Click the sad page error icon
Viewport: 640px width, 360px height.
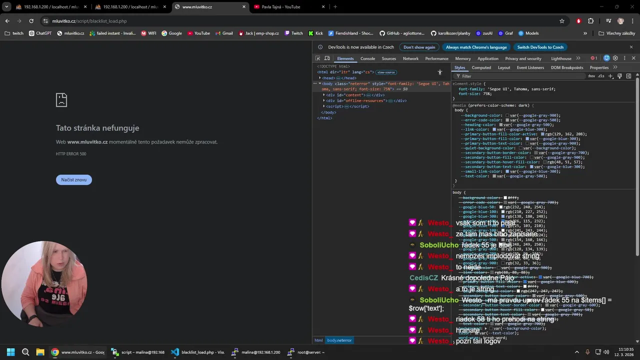[x=61, y=100]
